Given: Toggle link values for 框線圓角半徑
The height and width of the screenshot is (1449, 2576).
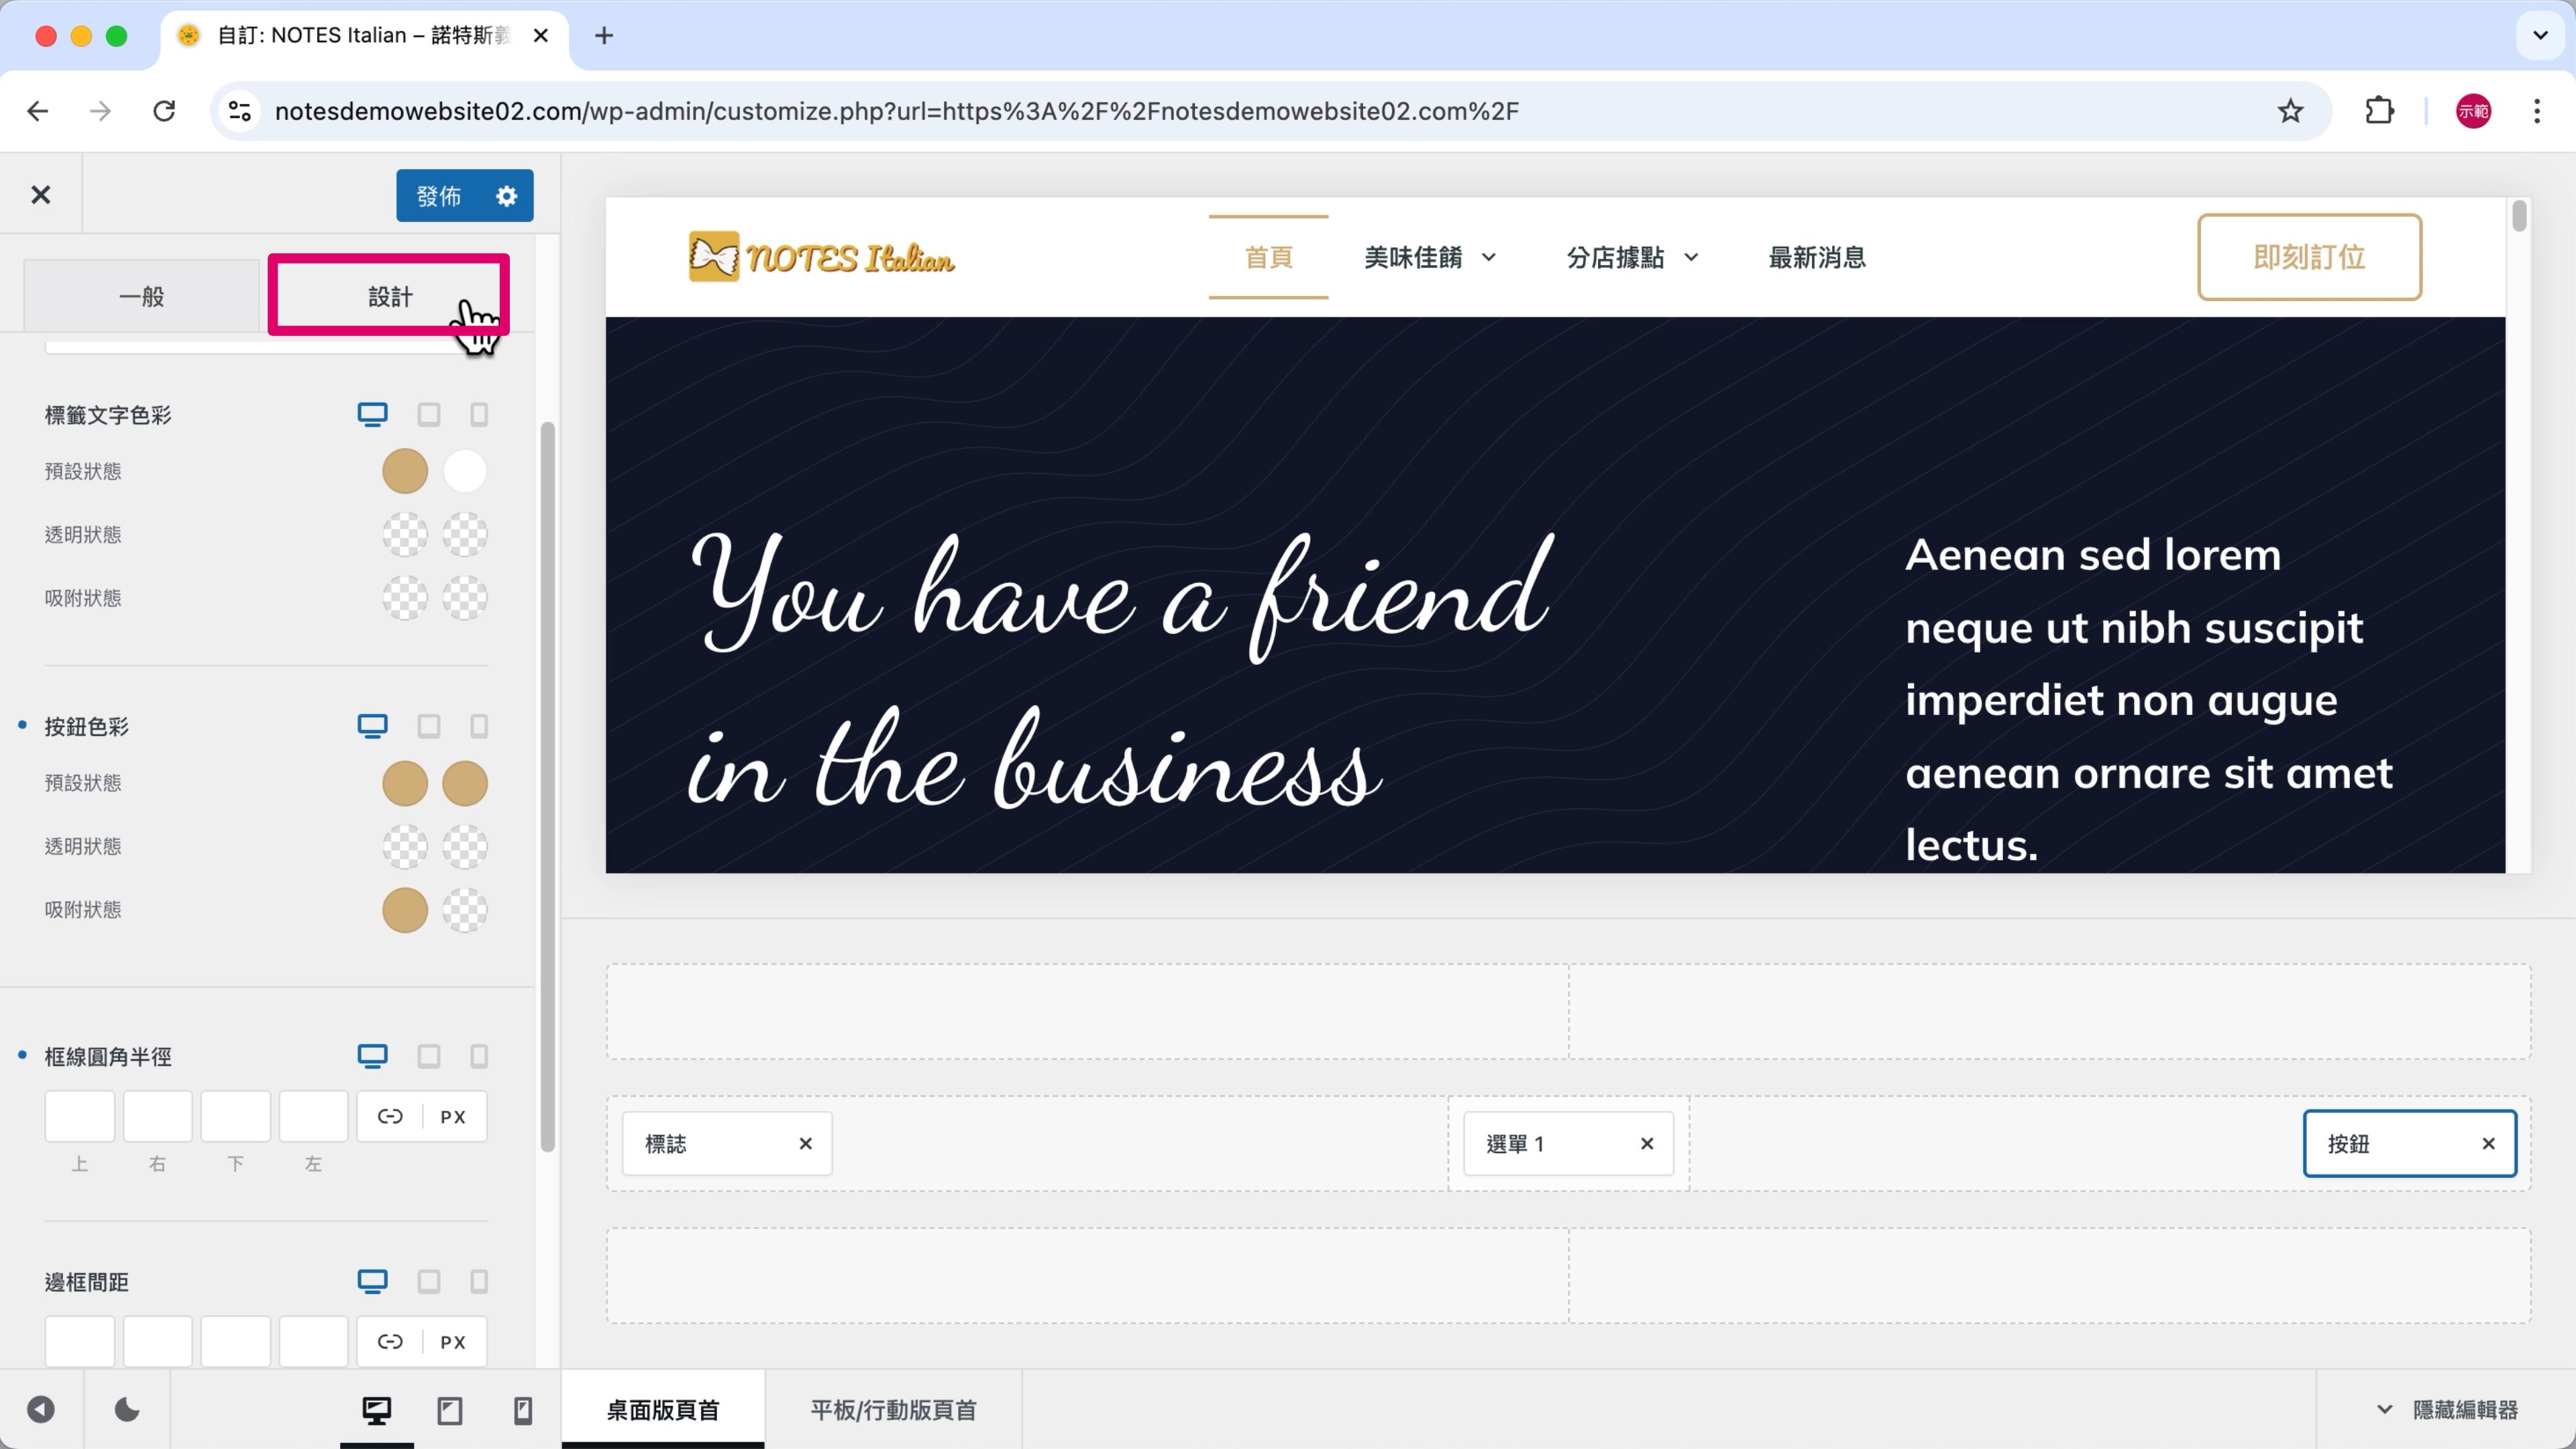Looking at the screenshot, I should [x=390, y=1116].
